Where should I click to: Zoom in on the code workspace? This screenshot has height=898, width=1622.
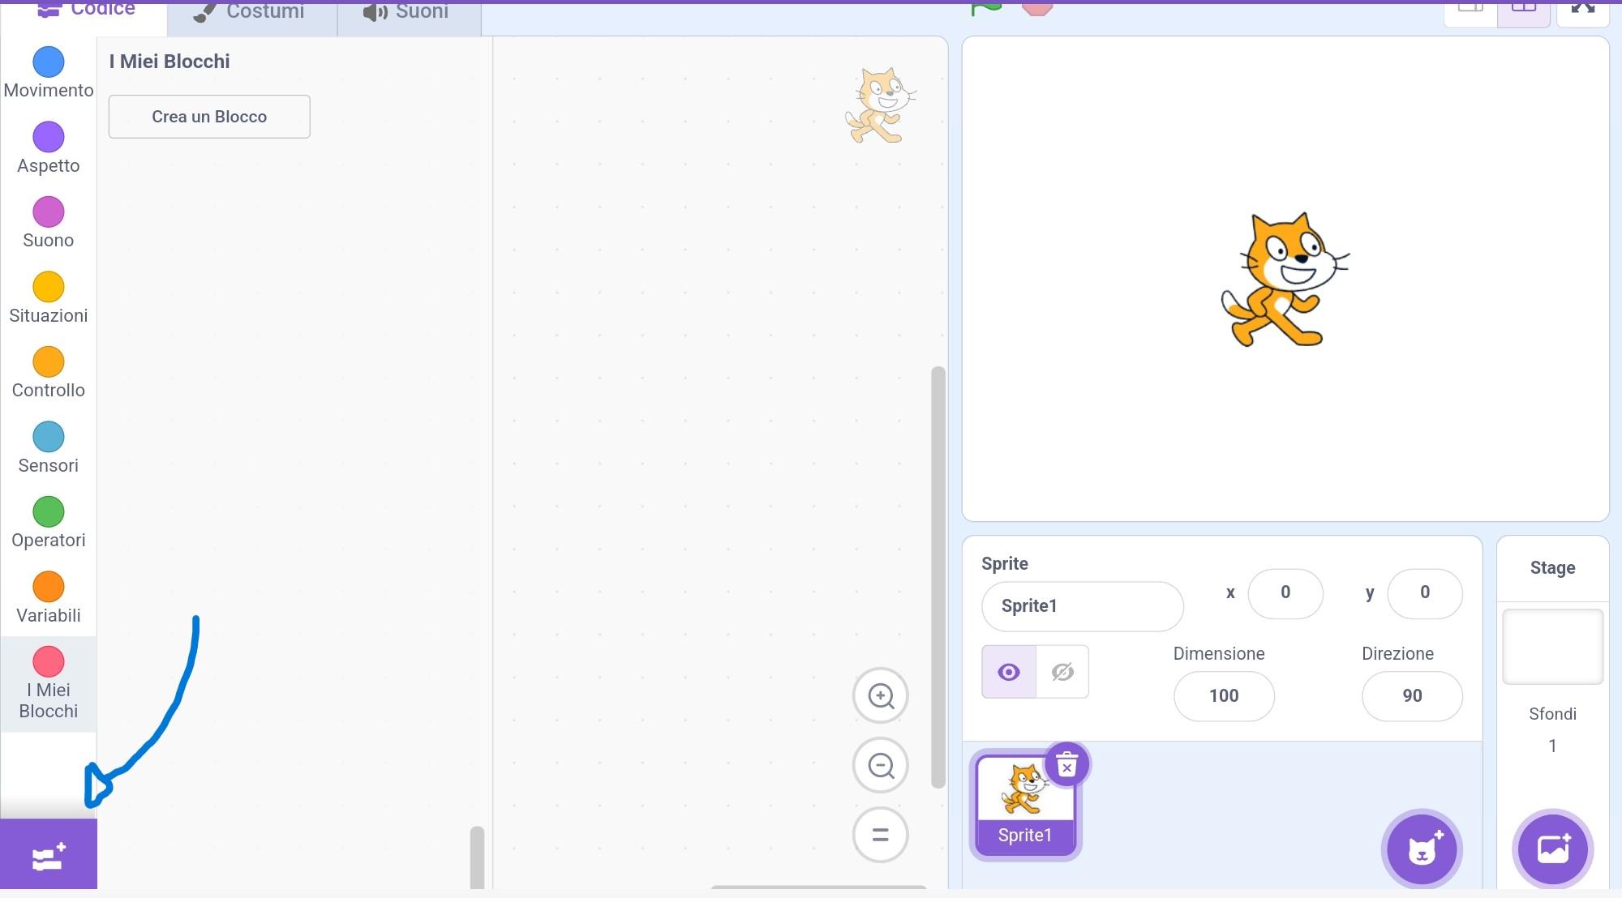click(x=881, y=695)
